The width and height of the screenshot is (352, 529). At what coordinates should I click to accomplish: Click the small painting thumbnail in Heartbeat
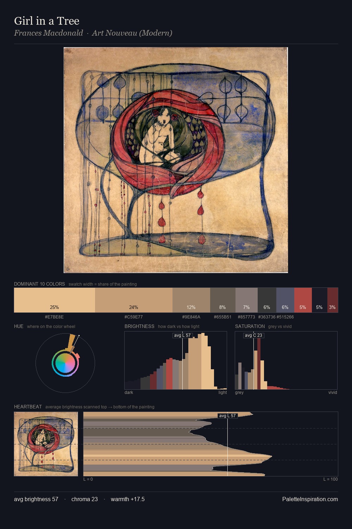46,444
